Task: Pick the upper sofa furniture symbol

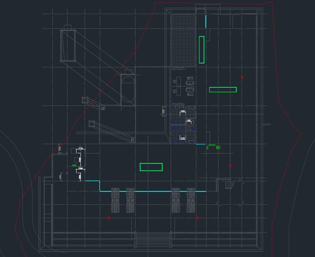Action: 190,83
